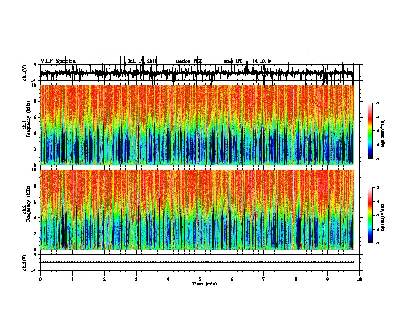The image size is (405, 313).
Task: Click inside the ch.2 spectrogram panel
Action: point(197,210)
